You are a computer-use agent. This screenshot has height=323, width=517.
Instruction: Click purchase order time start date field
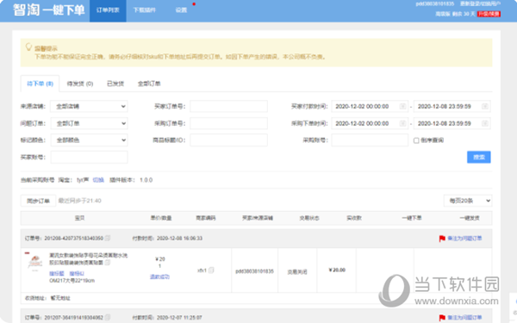click(x=370, y=123)
